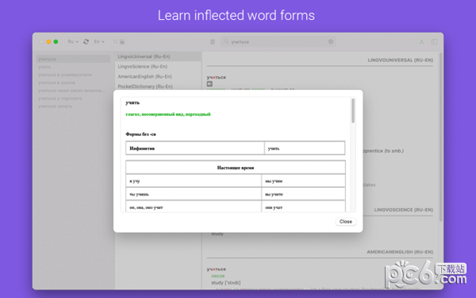Click the bold учить heading in the dialog
This screenshot has width=476, height=298.
tap(132, 103)
